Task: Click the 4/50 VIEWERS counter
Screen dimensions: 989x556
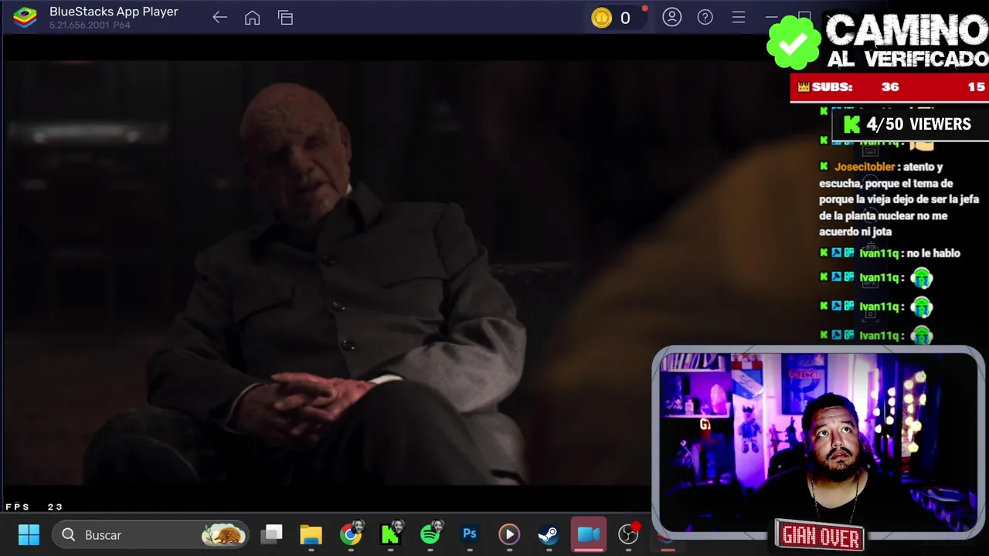Action: click(x=909, y=124)
